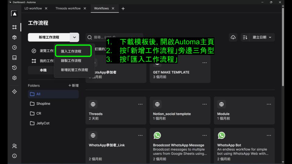The height and width of the screenshot is (164, 292).
Task: Select 新增託管工作流程 menu entry
Action: (74, 70)
